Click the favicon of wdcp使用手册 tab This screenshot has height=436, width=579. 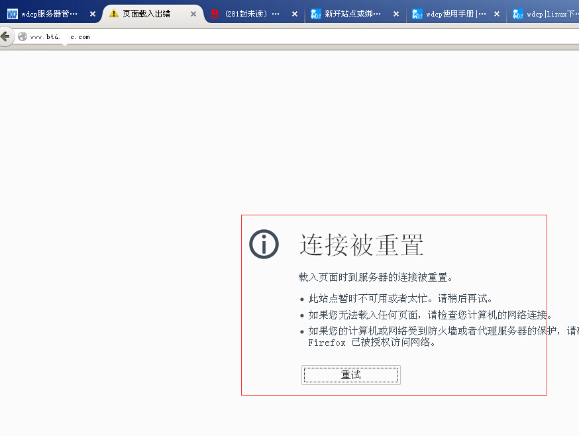click(417, 14)
